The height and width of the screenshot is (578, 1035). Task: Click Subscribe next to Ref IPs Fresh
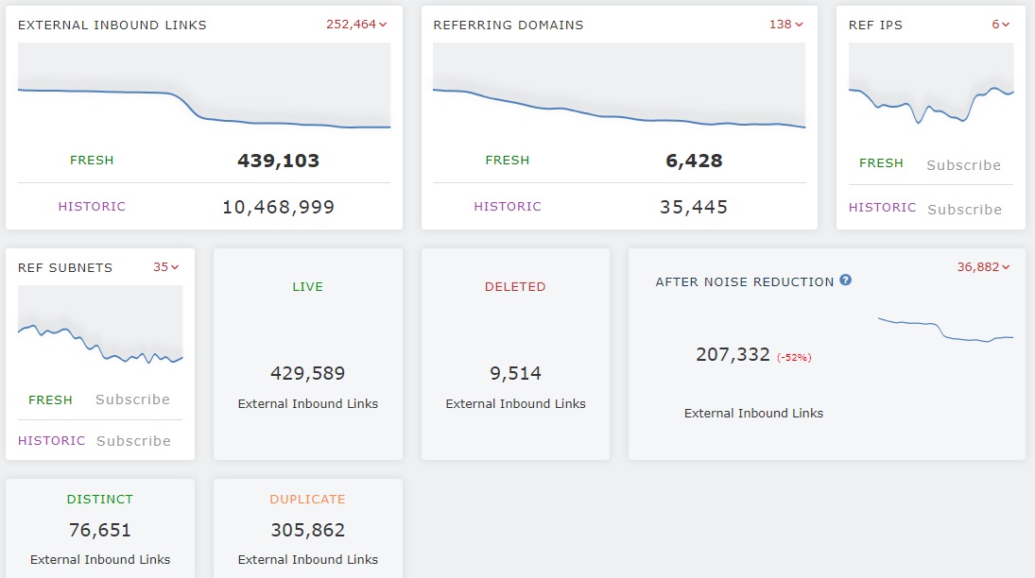[964, 165]
